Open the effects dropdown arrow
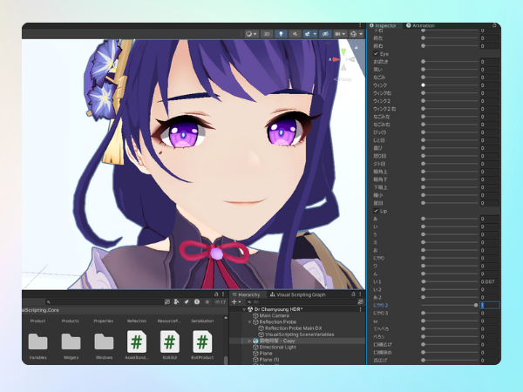The width and height of the screenshot is (523, 392). [315, 34]
